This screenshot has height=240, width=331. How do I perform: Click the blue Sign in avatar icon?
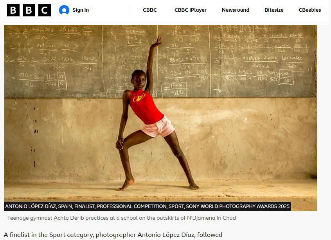point(64,10)
